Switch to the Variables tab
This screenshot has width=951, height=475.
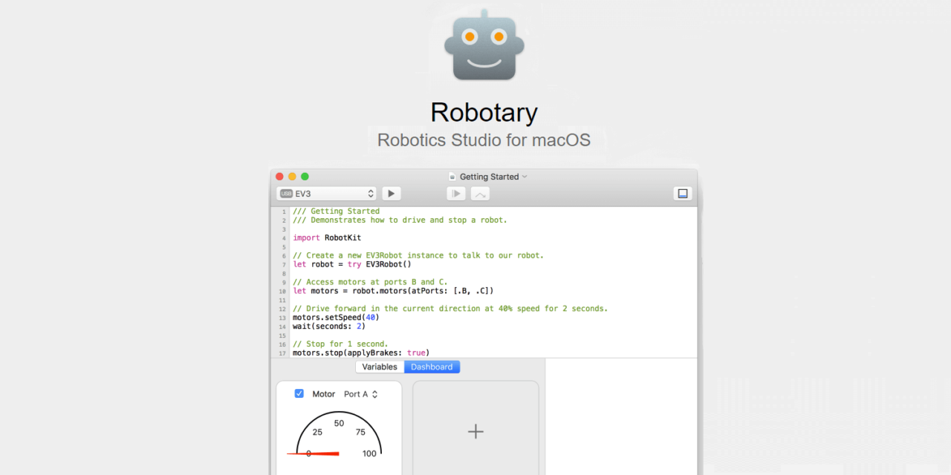point(380,367)
